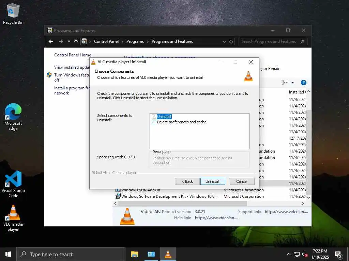This screenshot has width=349, height=261.
Task: Open File Explorer from the taskbar
Action: 134,254
